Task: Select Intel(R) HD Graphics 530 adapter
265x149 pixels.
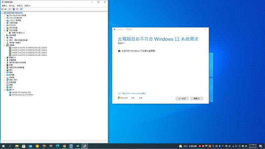Action: click(21, 92)
